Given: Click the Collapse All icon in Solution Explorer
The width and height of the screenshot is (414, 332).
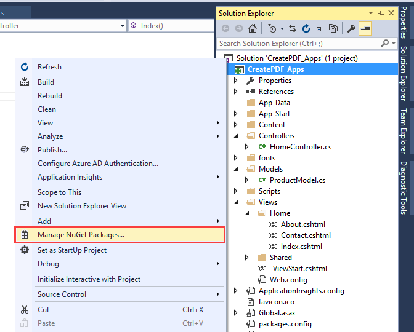Looking at the screenshot, I should coord(320,28).
